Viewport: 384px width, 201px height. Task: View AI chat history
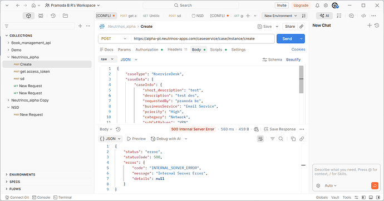(x=377, y=26)
